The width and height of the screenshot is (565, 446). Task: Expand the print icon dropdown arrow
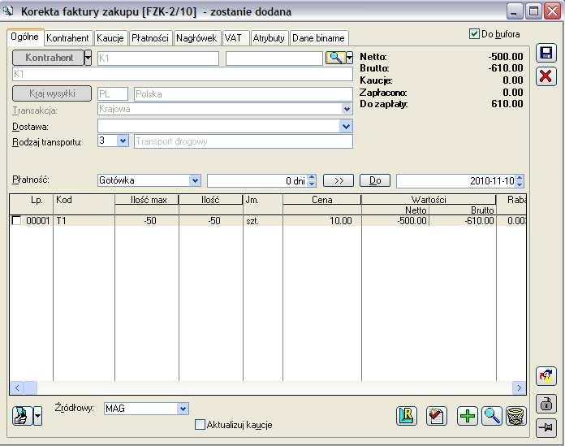tap(37, 416)
